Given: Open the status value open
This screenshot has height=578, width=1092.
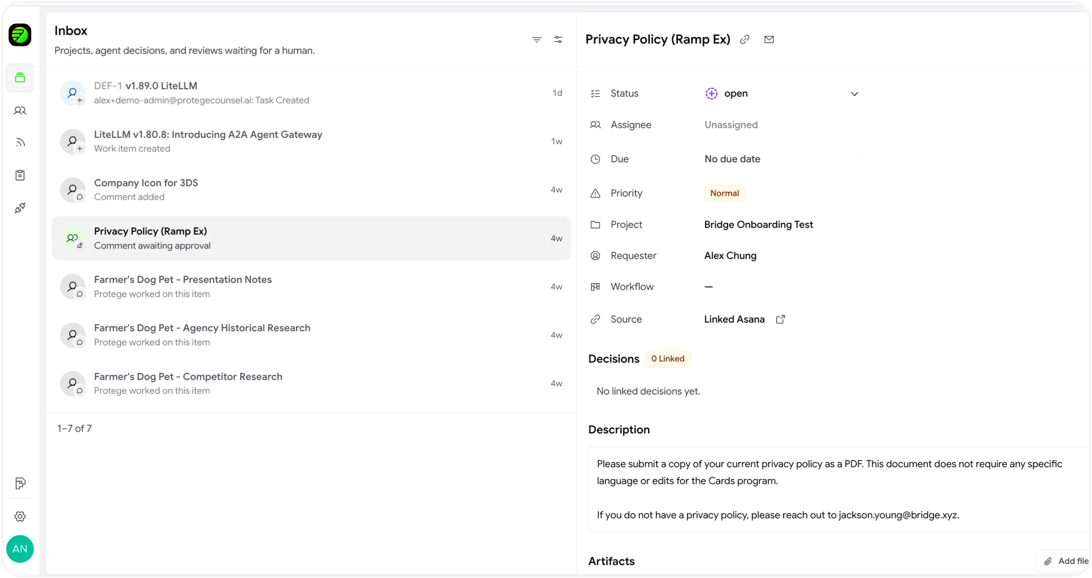Looking at the screenshot, I should point(727,94).
